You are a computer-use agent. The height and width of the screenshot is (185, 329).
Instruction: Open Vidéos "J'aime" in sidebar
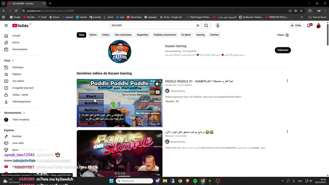[21, 95]
